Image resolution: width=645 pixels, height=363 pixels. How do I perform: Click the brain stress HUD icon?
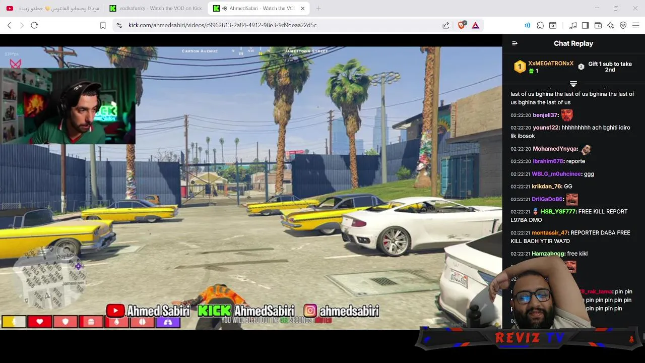(143, 322)
